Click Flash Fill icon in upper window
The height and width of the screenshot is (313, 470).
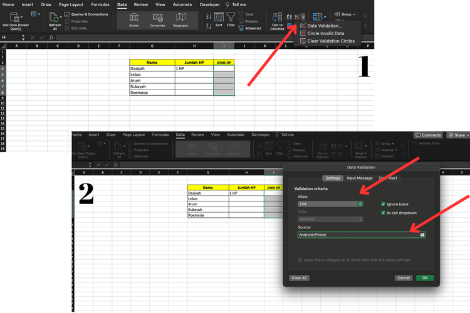coord(290,17)
